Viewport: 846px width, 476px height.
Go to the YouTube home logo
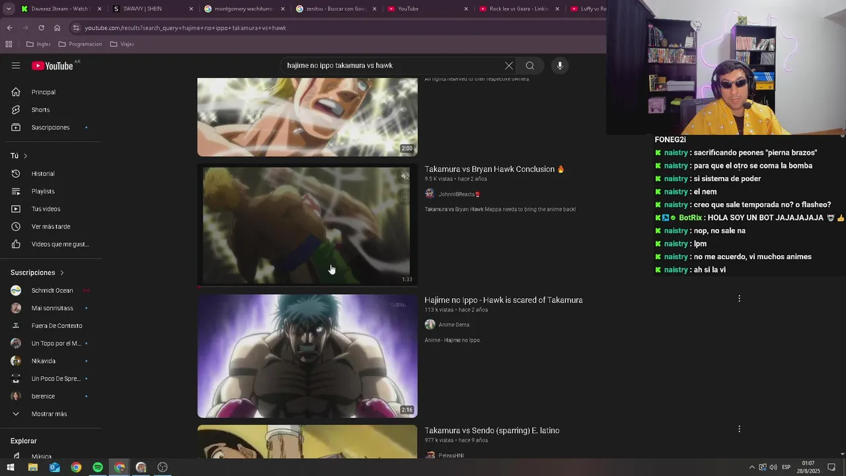click(52, 65)
